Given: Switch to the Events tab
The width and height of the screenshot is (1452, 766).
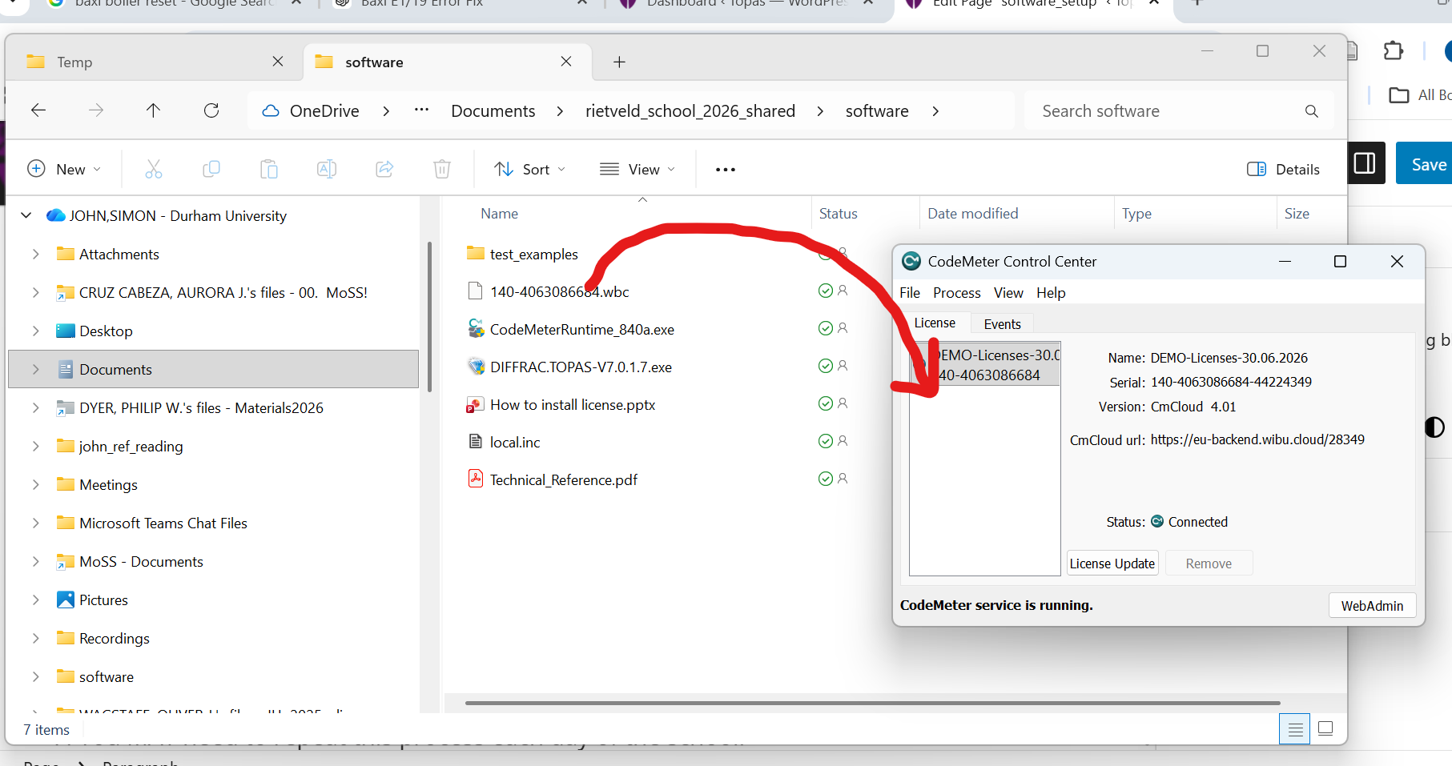Looking at the screenshot, I should click(1002, 323).
